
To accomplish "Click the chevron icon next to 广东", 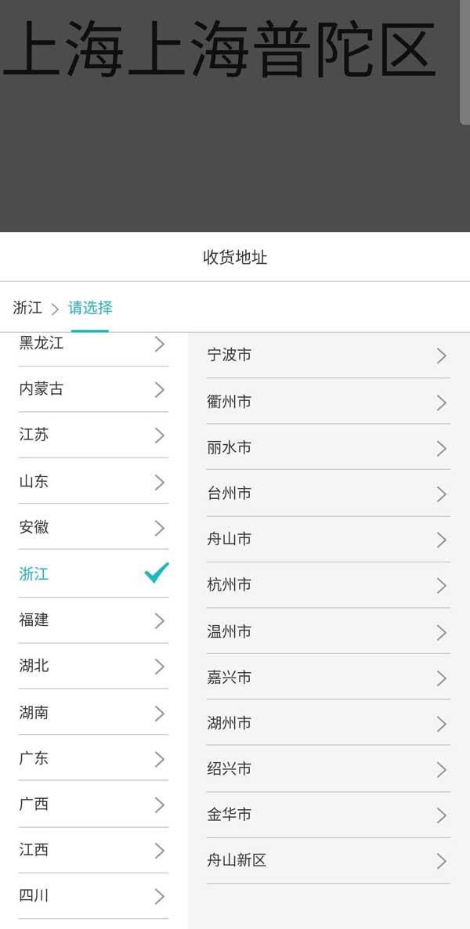I will 159,759.
